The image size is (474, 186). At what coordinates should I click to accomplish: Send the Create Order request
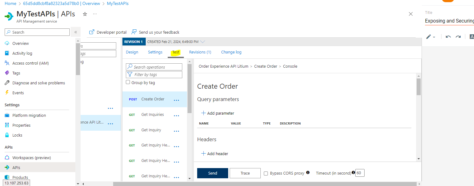[x=213, y=173]
